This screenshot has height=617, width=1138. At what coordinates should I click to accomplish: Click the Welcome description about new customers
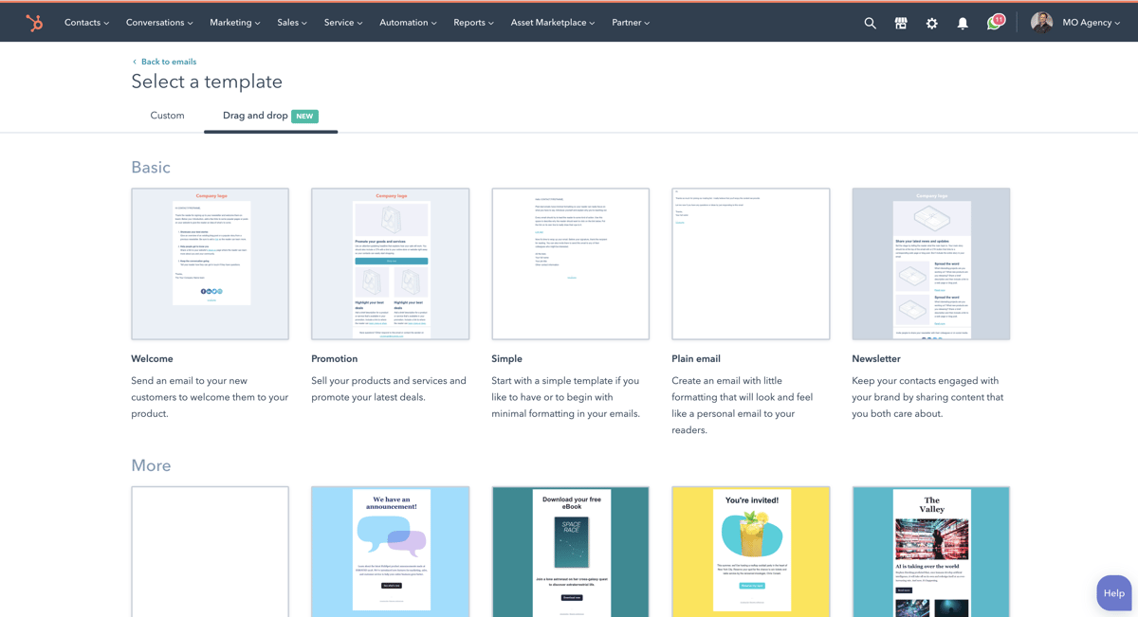pyautogui.click(x=210, y=397)
